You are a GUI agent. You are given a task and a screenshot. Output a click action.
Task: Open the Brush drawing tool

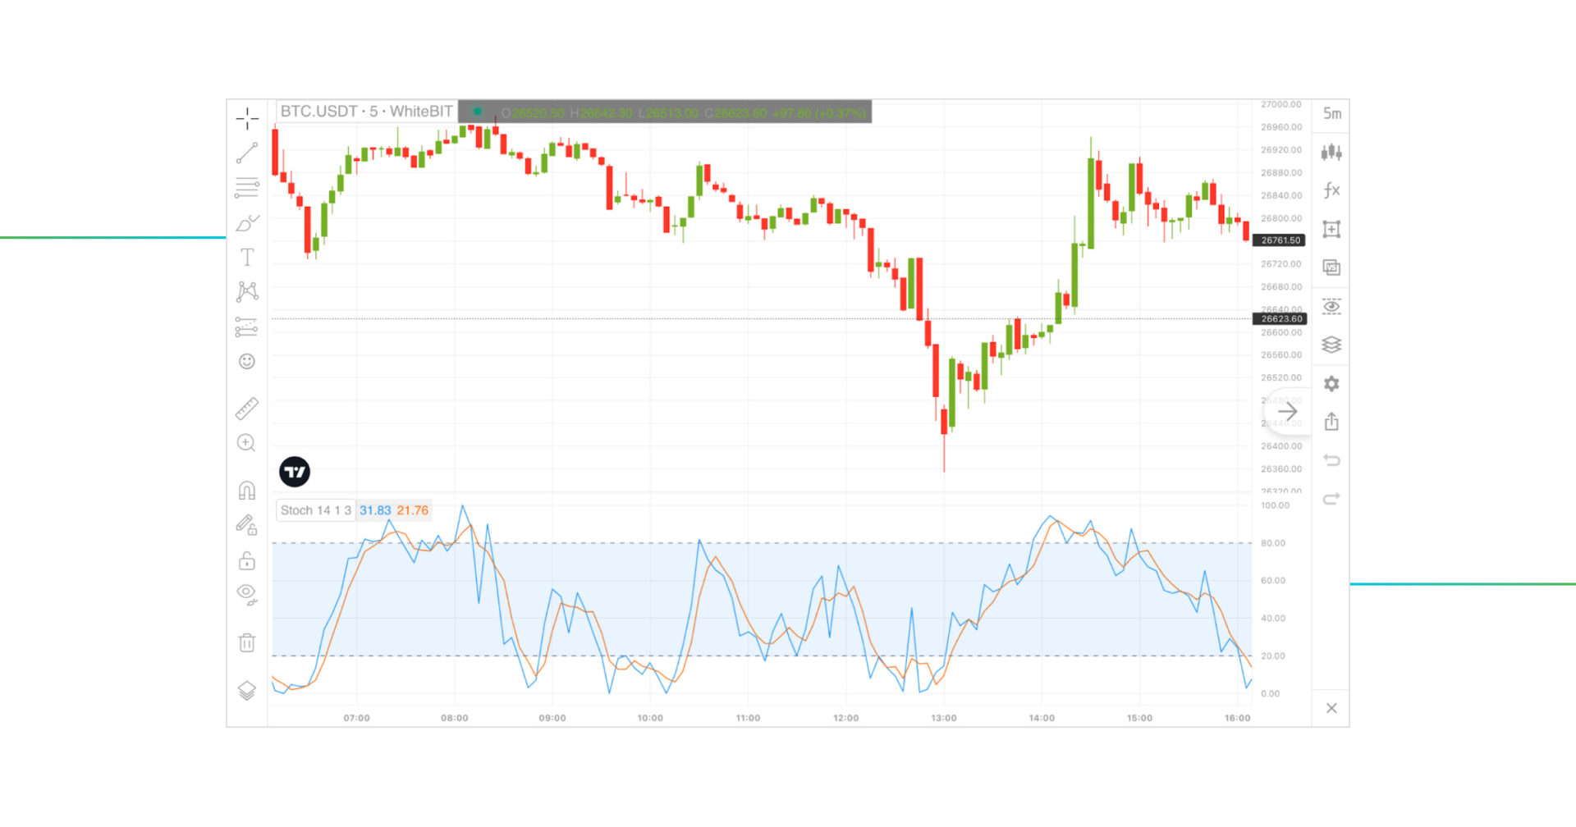click(x=246, y=222)
